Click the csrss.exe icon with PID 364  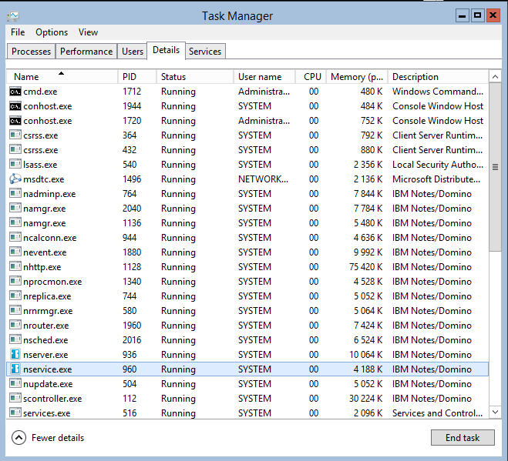(x=15, y=135)
